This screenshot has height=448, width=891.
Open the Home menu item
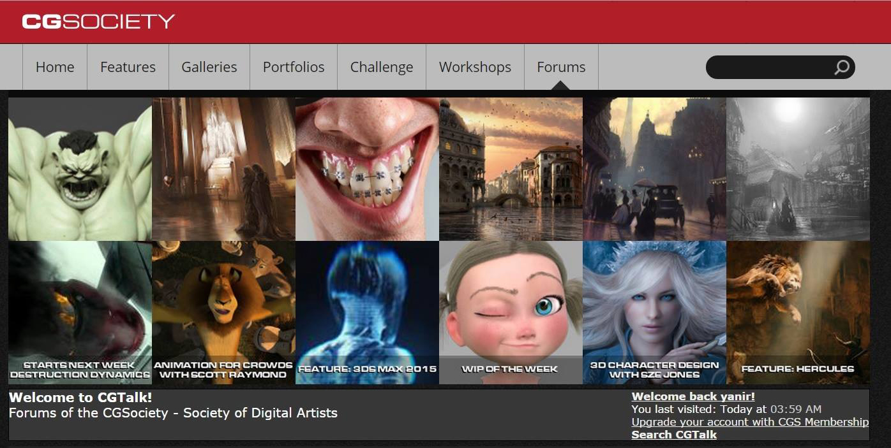pyautogui.click(x=55, y=67)
